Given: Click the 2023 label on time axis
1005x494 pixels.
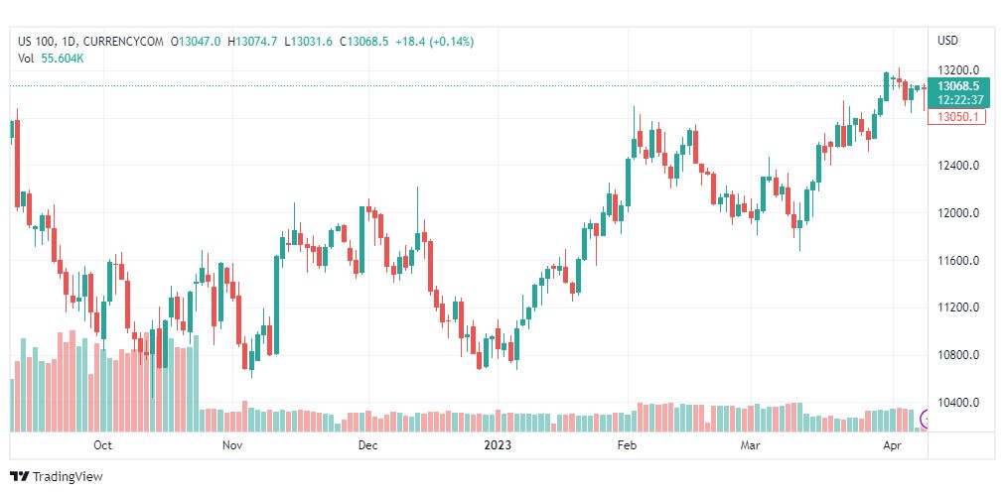Looking at the screenshot, I should [x=498, y=444].
